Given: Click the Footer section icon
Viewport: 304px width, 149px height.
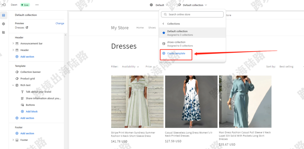Looking at the screenshot, I should click(x=17, y=140).
